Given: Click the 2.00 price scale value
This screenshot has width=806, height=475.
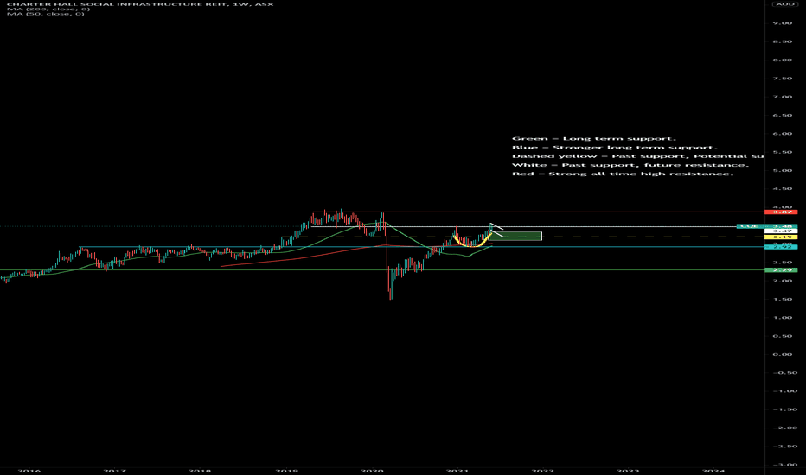Looking at the screenshot, I should pyautogui.click(x=783, y=281).
